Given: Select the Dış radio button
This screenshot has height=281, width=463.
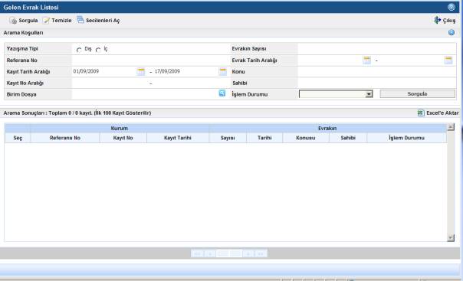Looking at the screenshot, I should pos(79,50).
